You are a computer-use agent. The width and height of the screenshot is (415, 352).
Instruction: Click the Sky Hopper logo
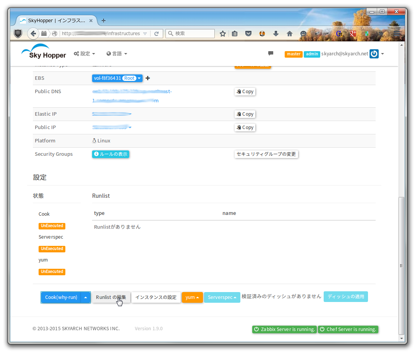[44, 52]
